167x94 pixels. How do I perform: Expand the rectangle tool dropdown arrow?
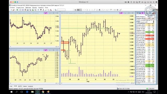105,10
